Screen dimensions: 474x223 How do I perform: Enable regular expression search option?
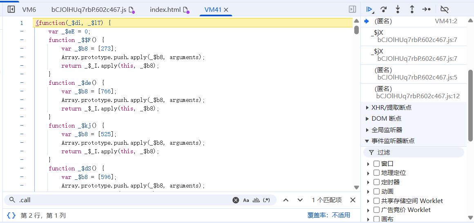(266, 200)
